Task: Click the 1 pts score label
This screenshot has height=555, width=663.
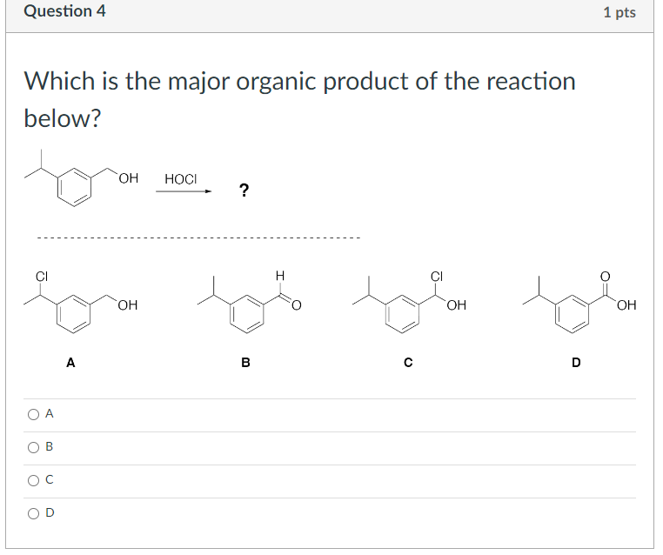Action: click(619, 12)
